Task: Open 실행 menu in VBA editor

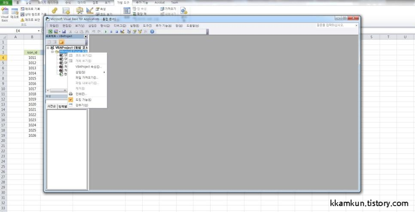Action: point(134,26)
